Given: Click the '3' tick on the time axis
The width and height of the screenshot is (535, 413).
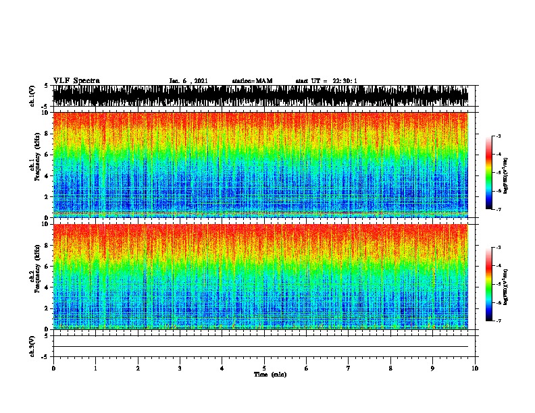Looking at the screenshot, I should point(180,368).
